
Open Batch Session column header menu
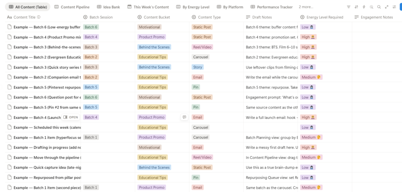point(108,17)
